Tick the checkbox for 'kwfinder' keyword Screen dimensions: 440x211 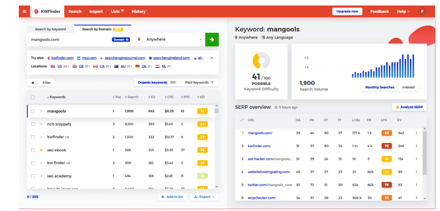click(33, 137)
